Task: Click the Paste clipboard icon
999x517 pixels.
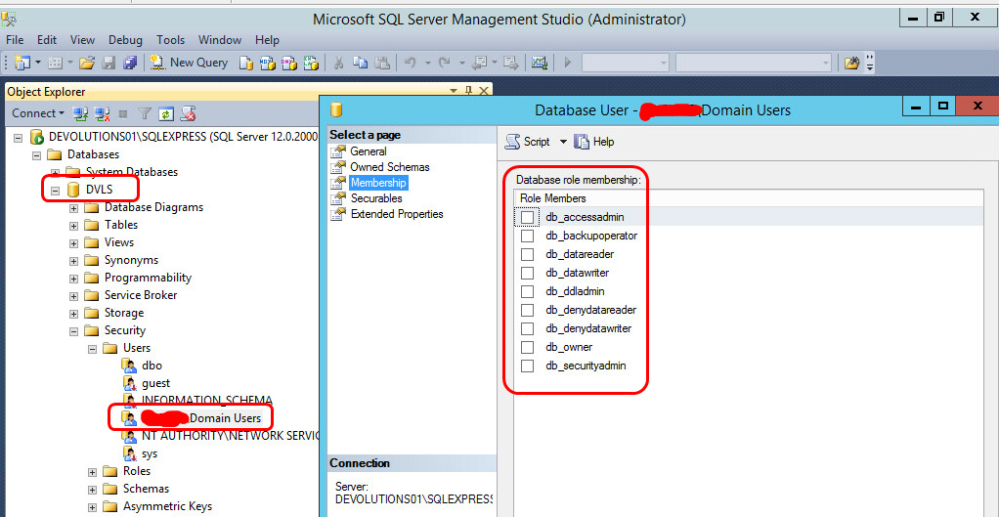Action: point(381,63)
